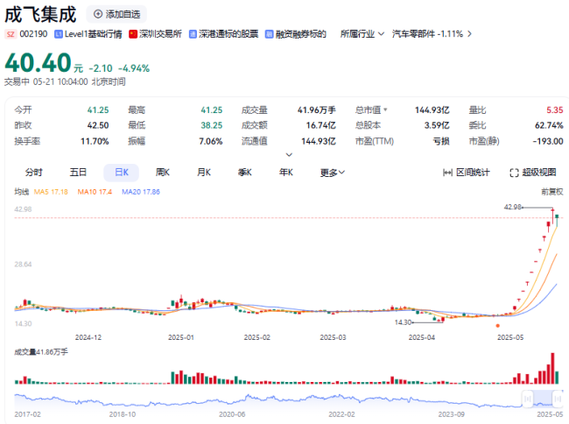Select the 周K weekly chart tab
Viewport: 569px width, 424px height.
point(162,173)
